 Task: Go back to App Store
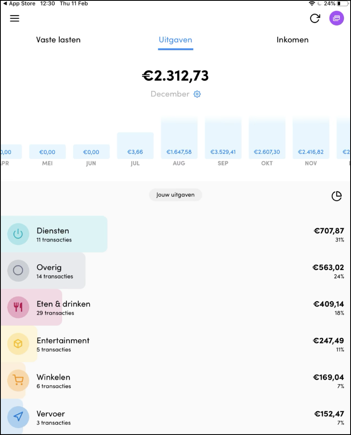pos(19,4)
